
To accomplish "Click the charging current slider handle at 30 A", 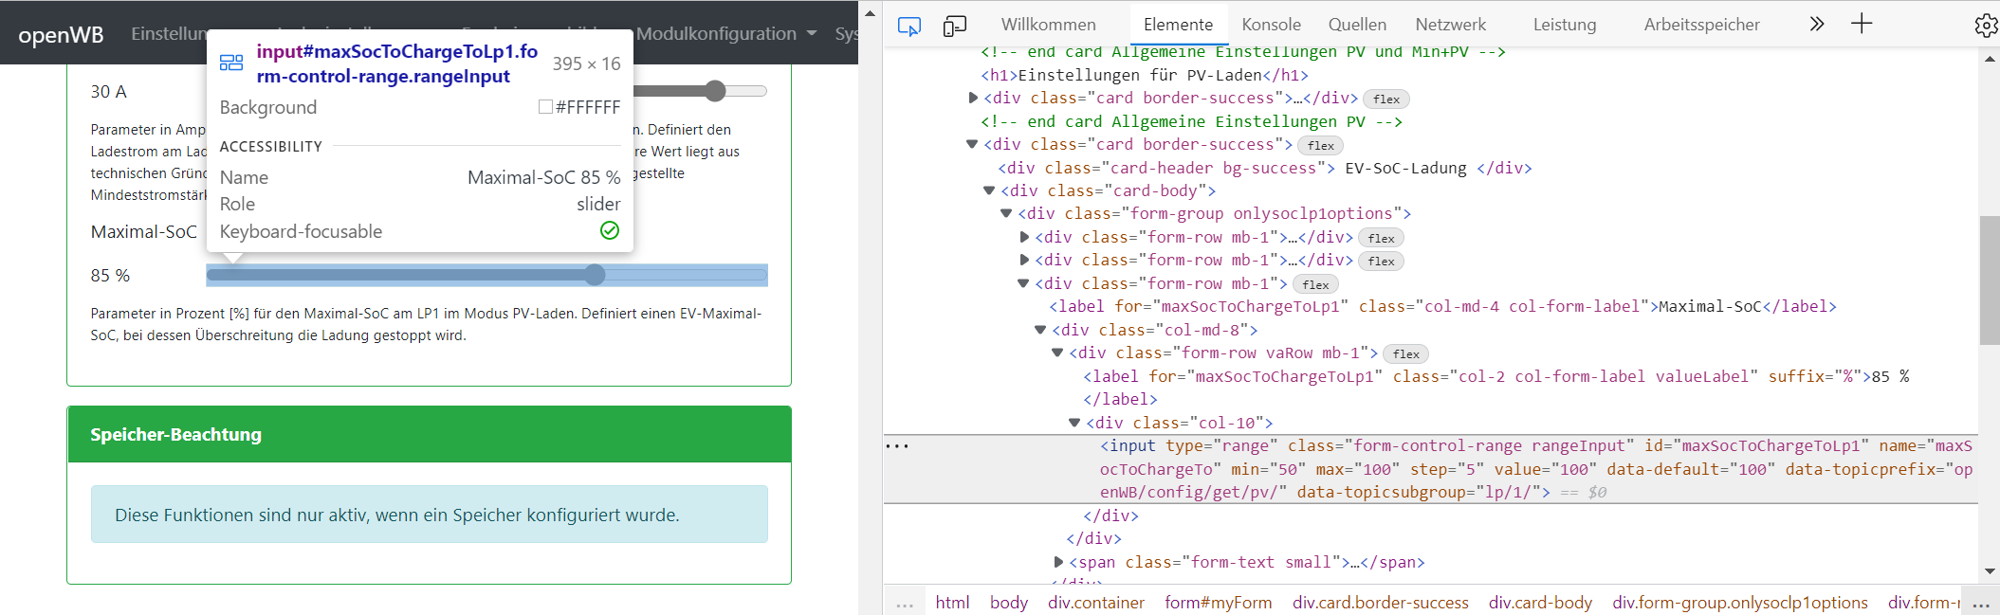I will [x=715, y=91].
